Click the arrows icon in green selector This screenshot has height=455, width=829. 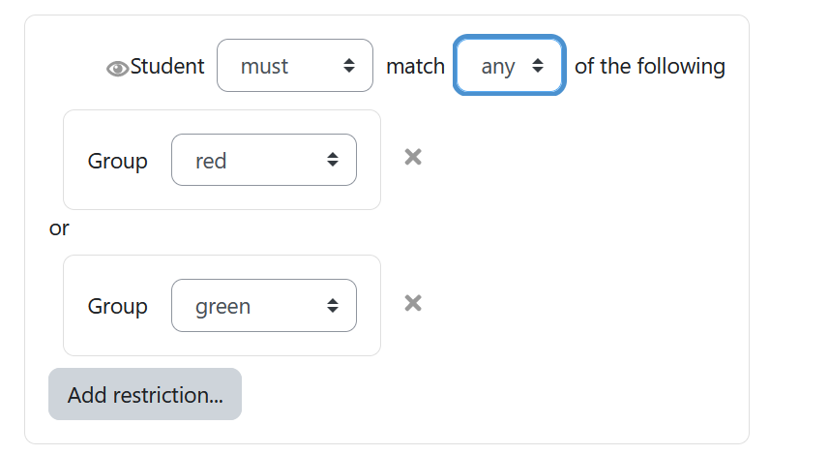pyautogui.click(x=333, y=305)
